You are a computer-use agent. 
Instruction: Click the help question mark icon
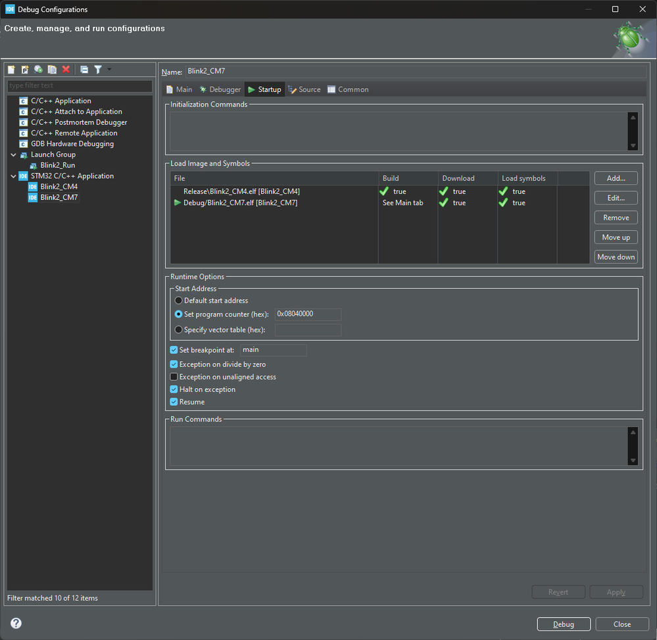pyautogui.click(x=16, y=624)
